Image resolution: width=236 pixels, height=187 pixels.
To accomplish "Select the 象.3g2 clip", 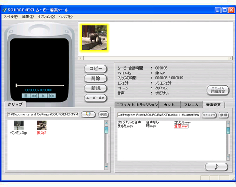I will pyautogui.click(x=42, y=128).
